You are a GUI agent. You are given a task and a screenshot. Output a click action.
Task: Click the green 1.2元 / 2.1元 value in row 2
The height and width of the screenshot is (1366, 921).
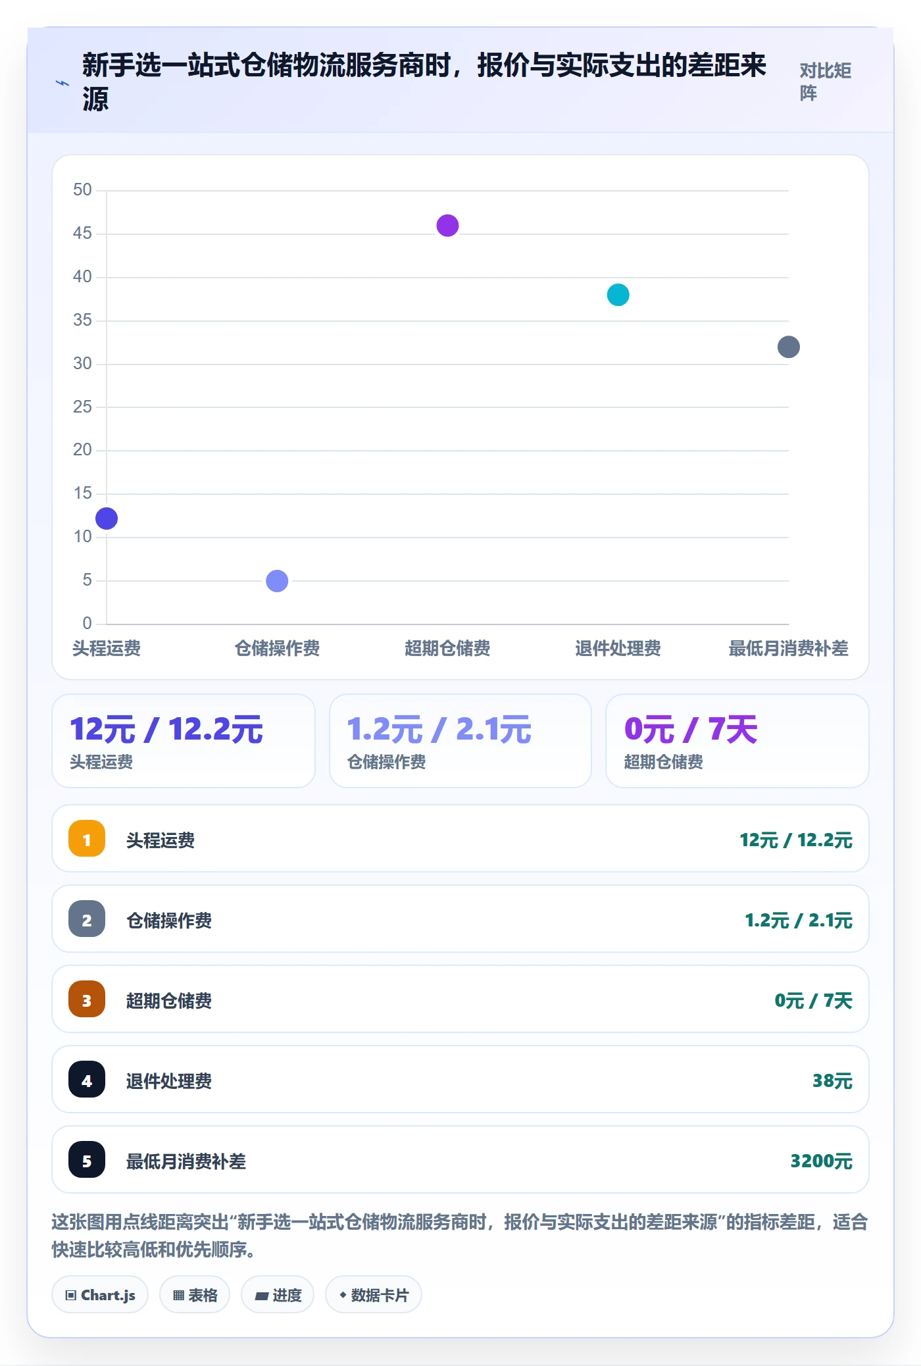pyautogui.click(x=799, y=921)
